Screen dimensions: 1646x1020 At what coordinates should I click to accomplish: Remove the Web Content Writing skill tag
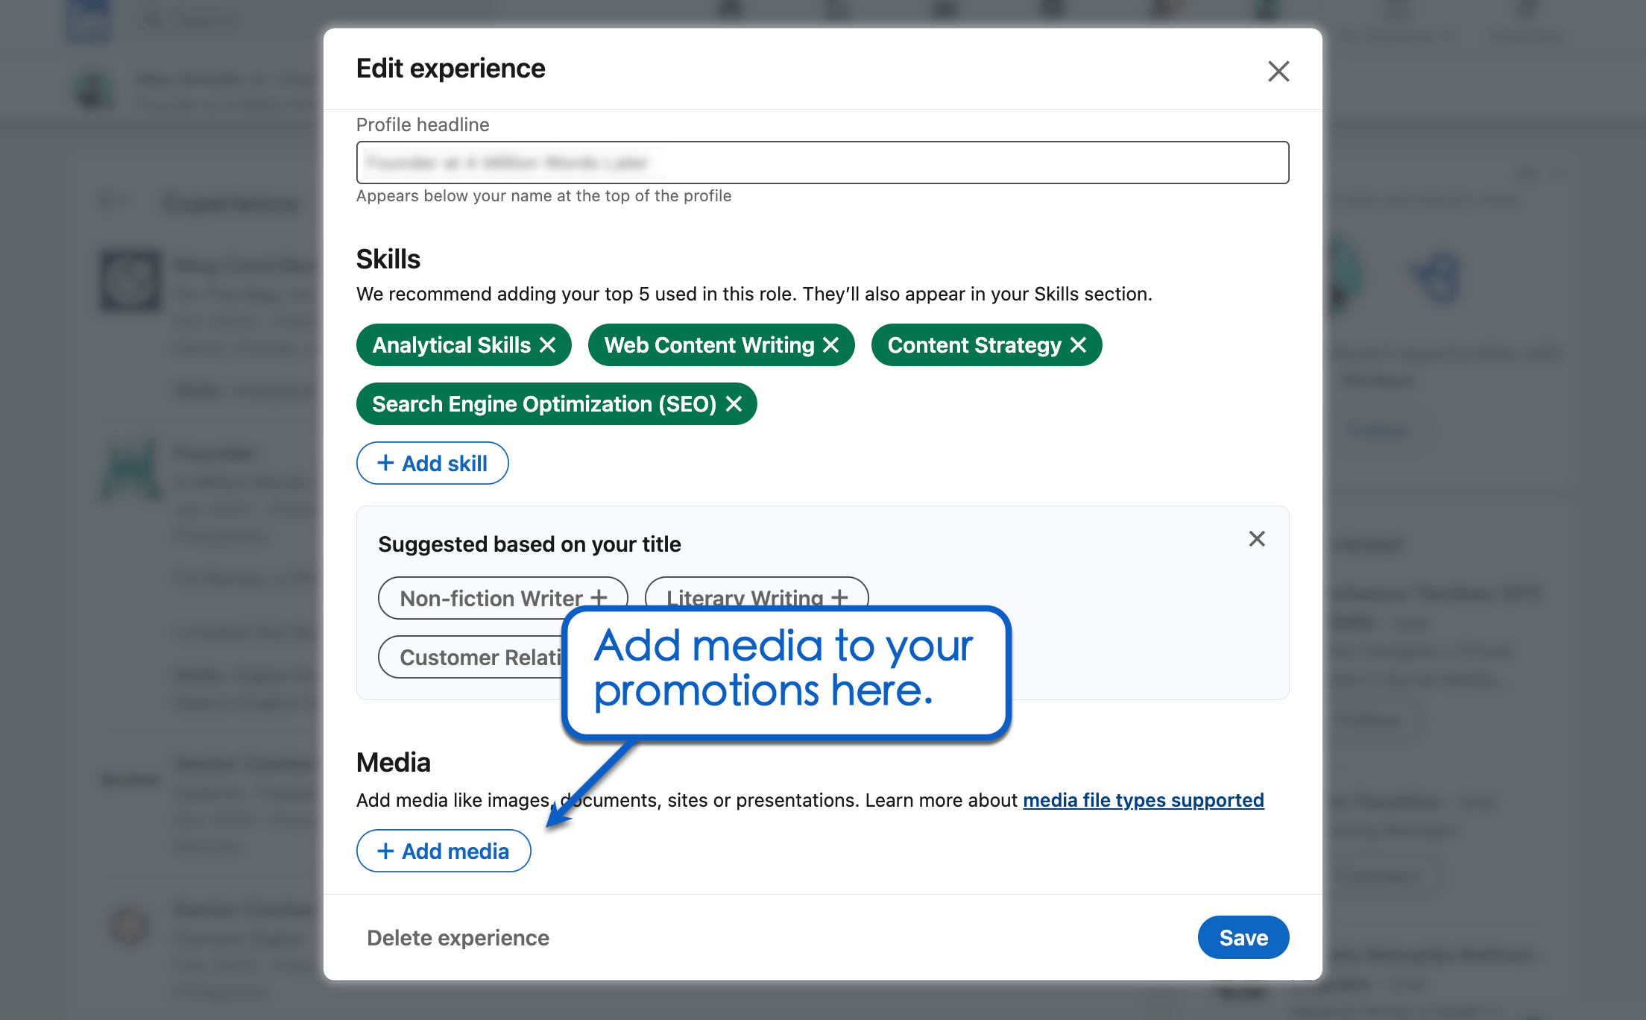click(833, 345)
